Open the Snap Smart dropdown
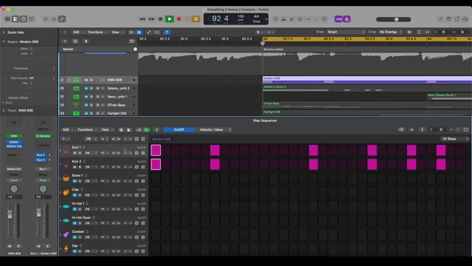The height and width of the screenshot is (266, 472). [x=346, y=32]
